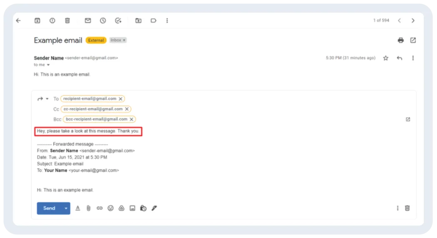The image size is (437, 238).
Task: Click the 'Example email' subject heading
Action: tap(58, 40)
